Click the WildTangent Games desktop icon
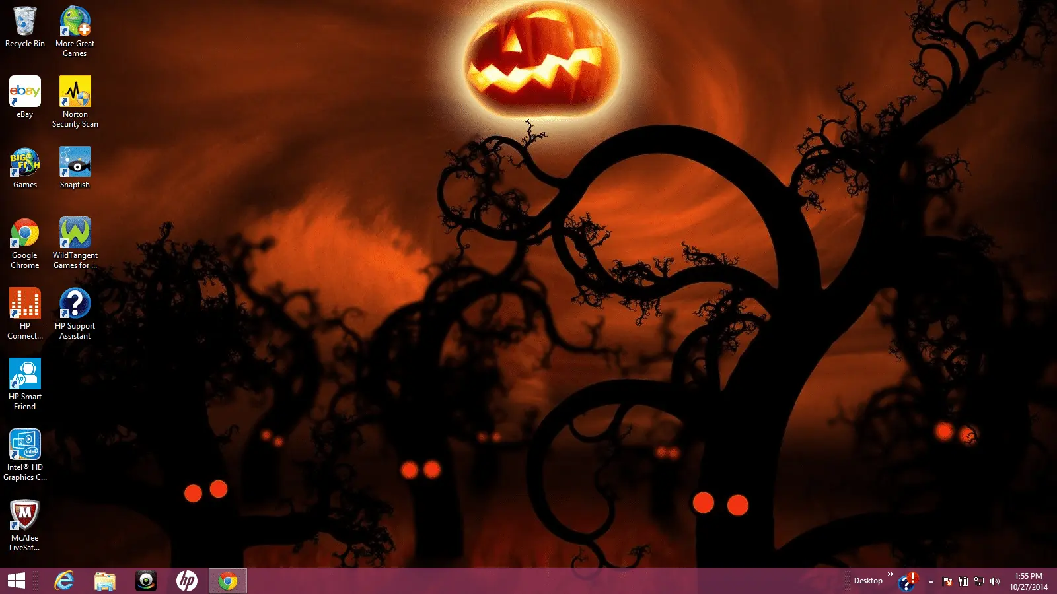Image resolution: width=1057 pixels, height=594 pixels. [x=75, y=244]
